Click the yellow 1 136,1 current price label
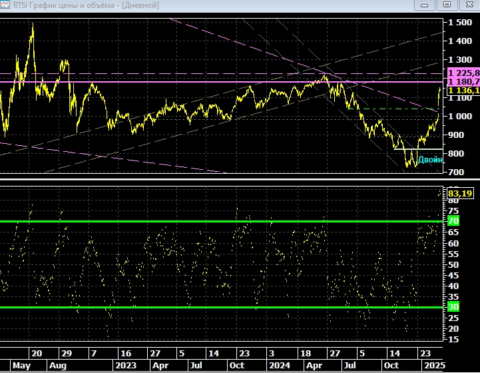 [463, 91]
